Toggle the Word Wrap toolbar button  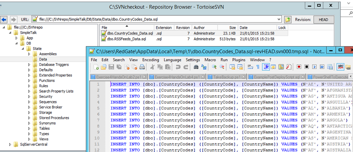coord(251,67)
